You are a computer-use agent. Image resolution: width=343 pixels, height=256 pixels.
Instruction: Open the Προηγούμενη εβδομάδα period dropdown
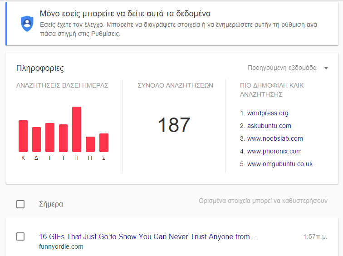click(288, 68)
